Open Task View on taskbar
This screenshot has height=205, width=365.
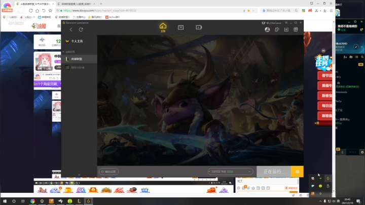(x=23, y=201)
